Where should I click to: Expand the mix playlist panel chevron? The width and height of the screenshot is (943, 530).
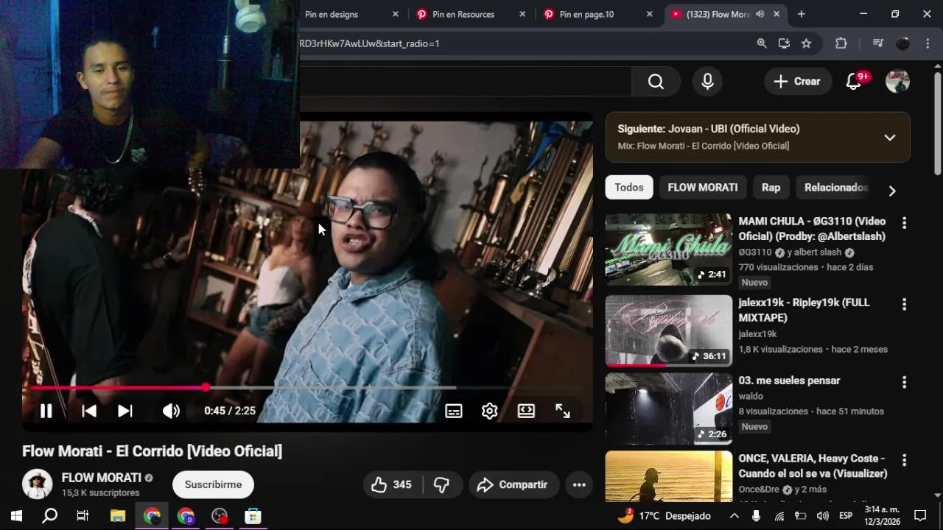tap(889, 137)
